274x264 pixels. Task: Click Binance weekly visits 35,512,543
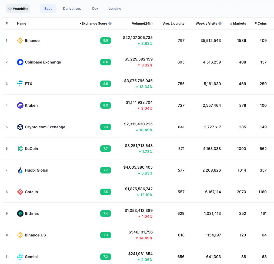[x=210, y=41]
